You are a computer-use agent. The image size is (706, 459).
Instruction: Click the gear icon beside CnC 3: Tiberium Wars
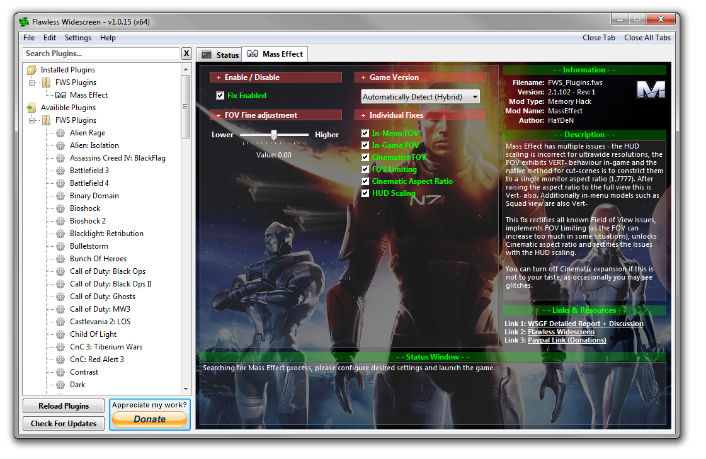pyautogui.click(x=60, y=347)
